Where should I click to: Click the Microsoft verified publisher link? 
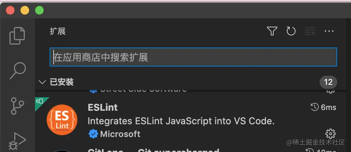[x=120, y=134]
